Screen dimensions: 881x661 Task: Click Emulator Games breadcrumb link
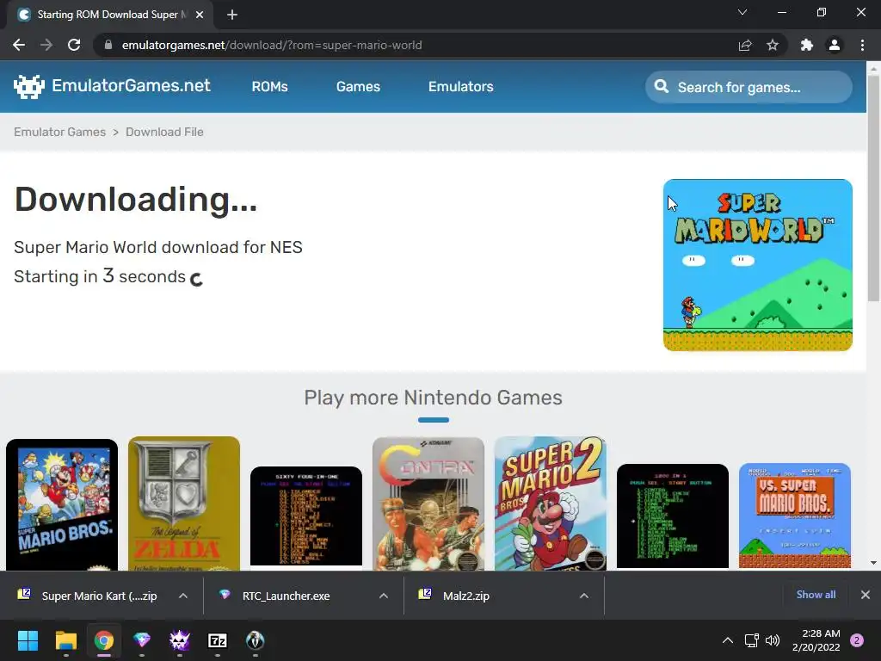(59, 132)
